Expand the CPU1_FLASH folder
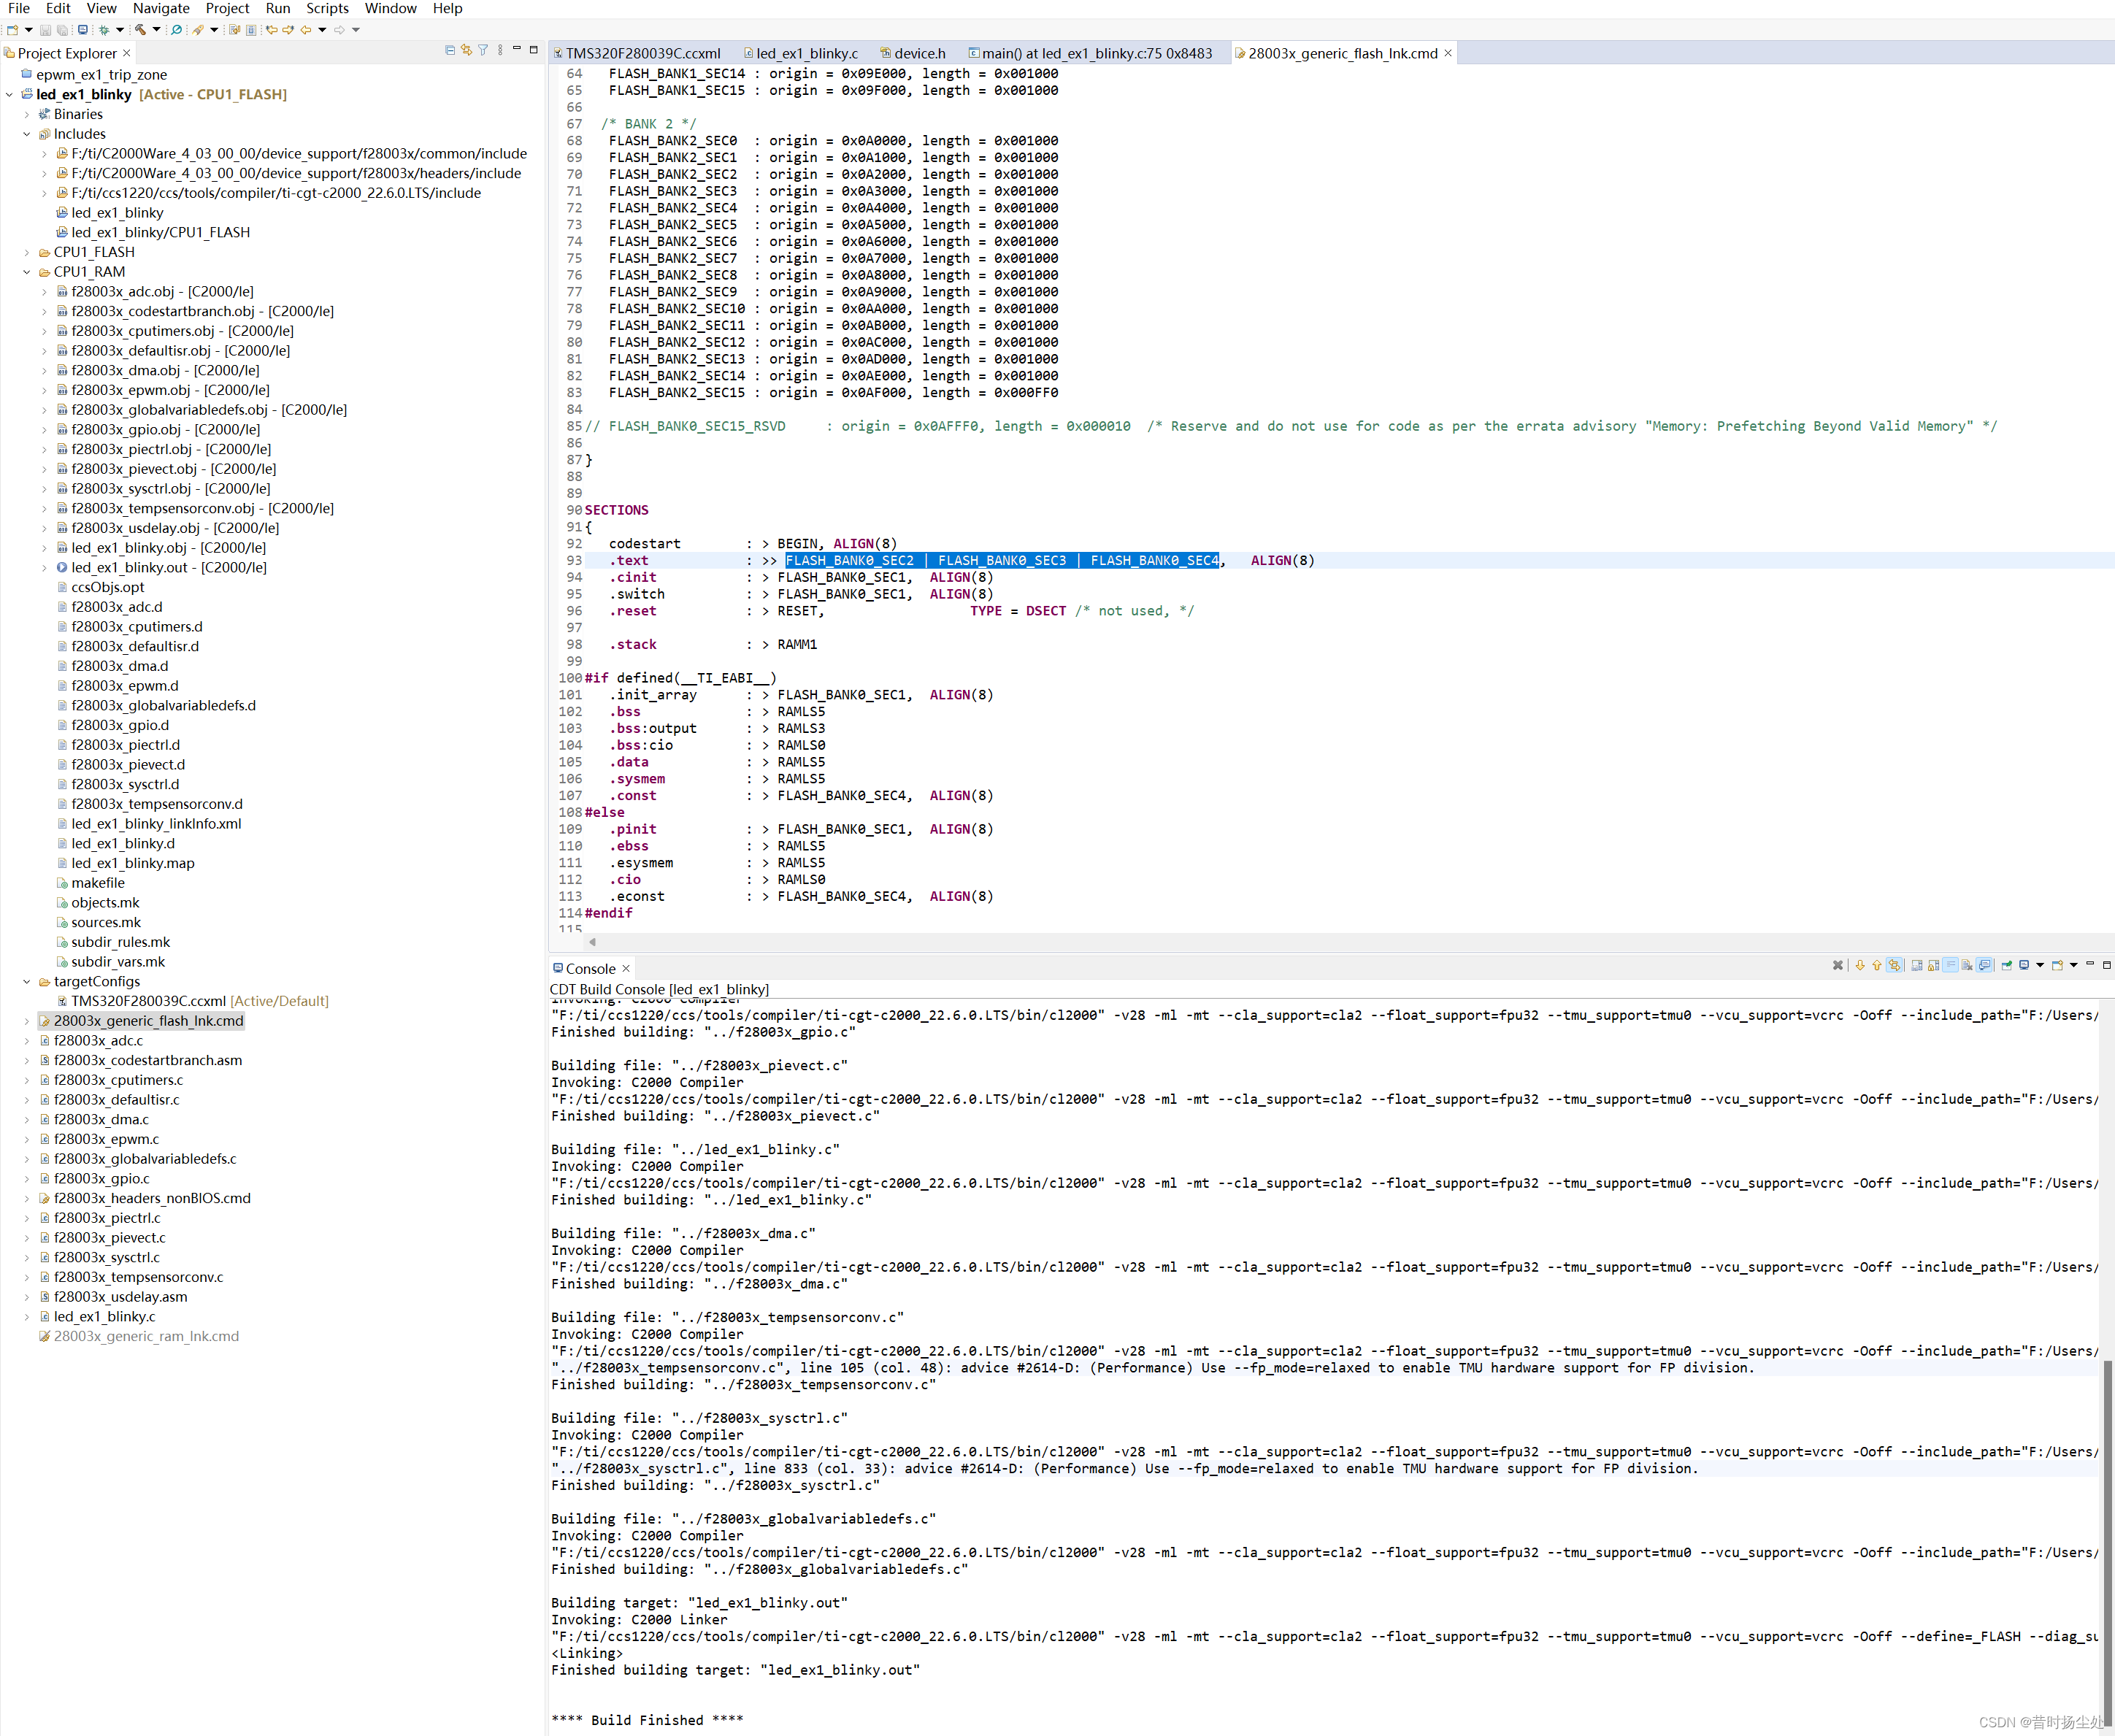This screenshot has height=1736, width=2115. 27,252
